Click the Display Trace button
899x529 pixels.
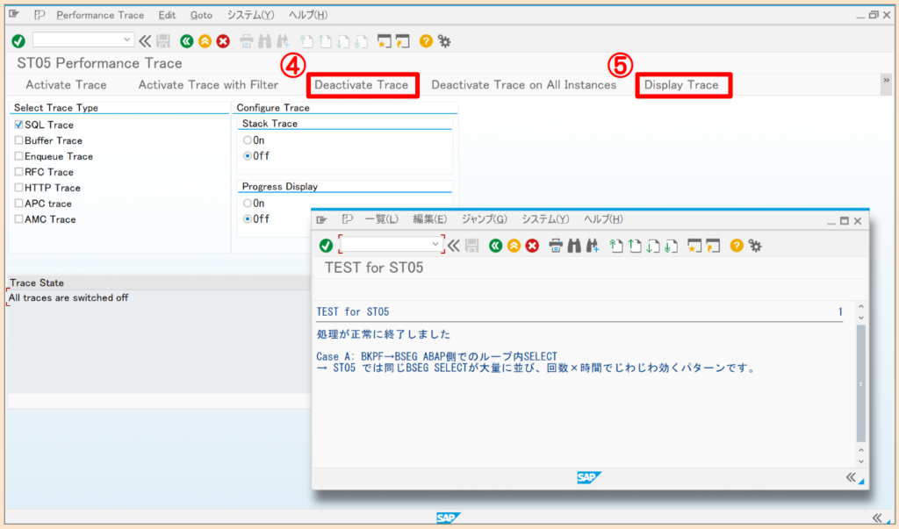(x=684, y=85)
